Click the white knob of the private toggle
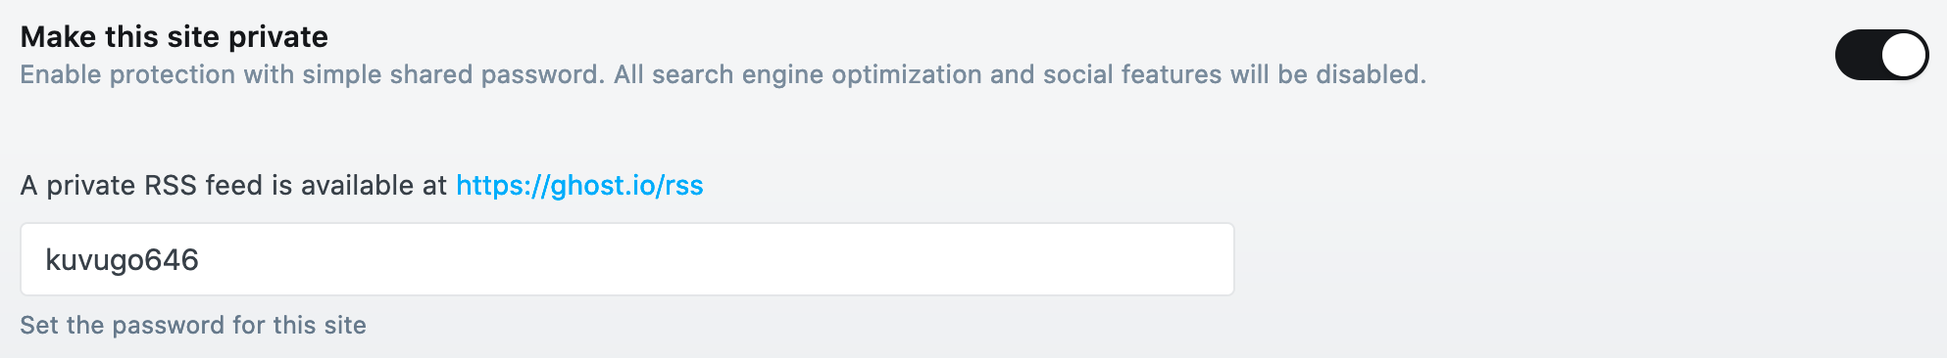 click(1904, 55)
